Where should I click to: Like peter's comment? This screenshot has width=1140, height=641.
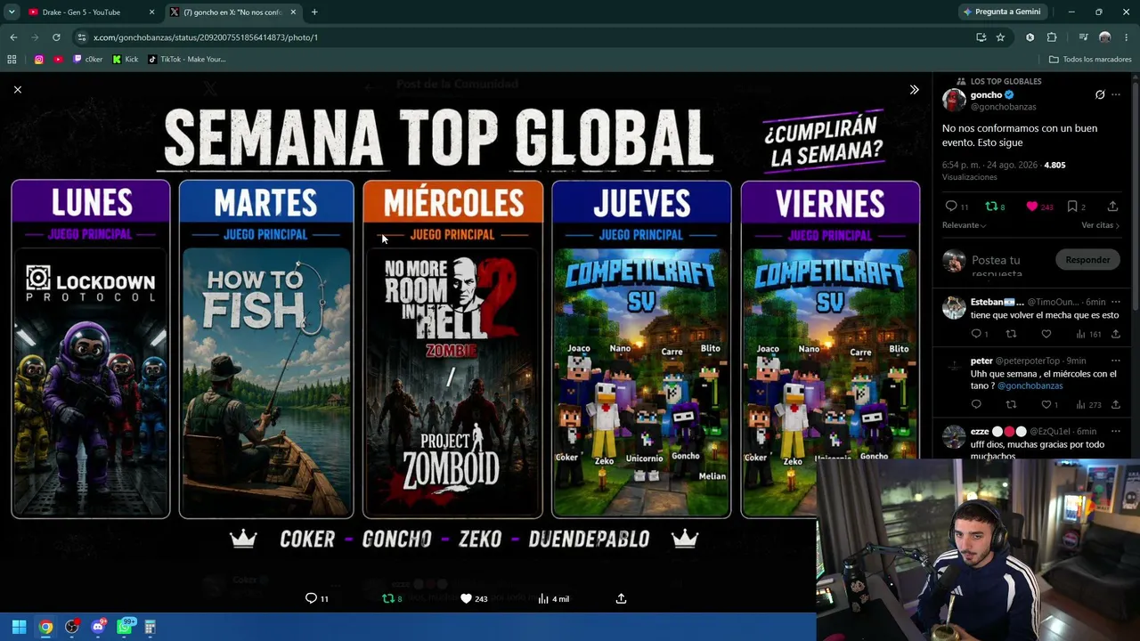[x=1046, y=404]
